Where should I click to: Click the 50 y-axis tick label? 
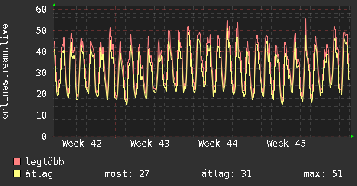point(41,30)
